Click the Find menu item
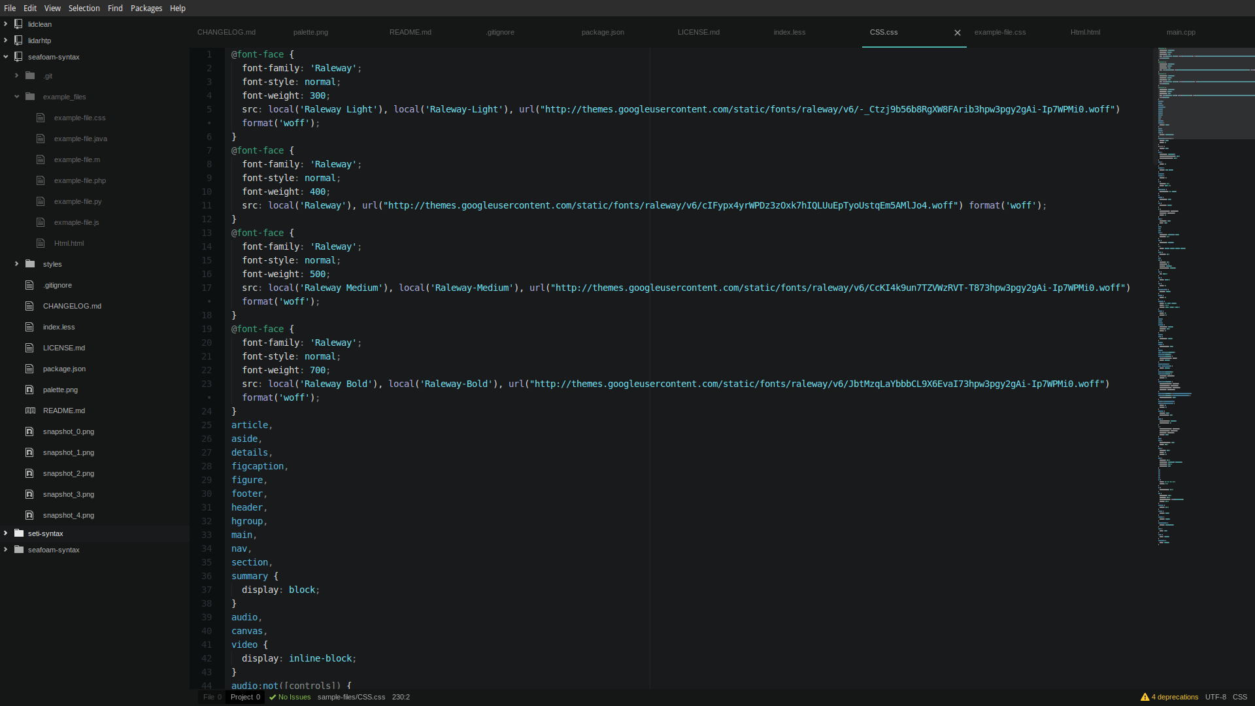This screenshot has height=706, width=1255. tap(113, 8)
